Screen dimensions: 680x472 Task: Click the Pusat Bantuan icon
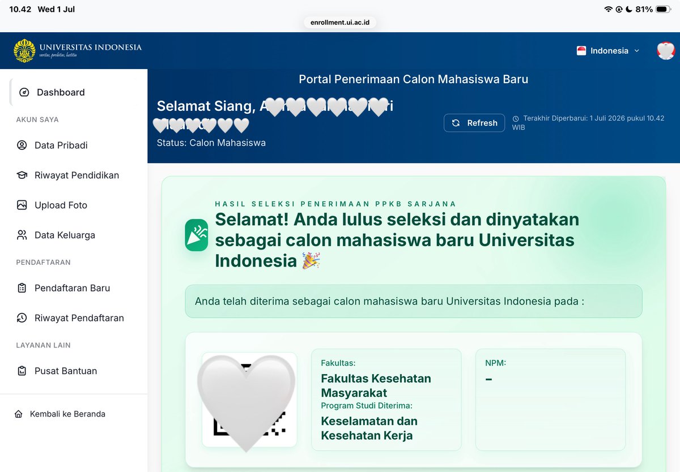click(x=22, y=371)
